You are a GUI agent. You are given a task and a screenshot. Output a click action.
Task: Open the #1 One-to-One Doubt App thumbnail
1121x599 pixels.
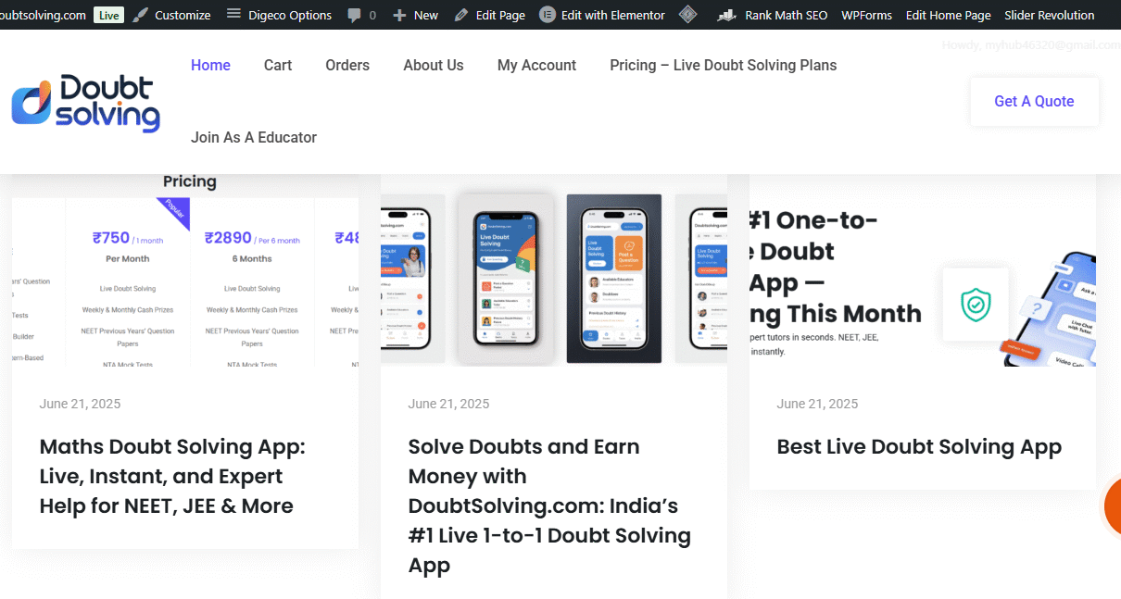coord(923,269)
